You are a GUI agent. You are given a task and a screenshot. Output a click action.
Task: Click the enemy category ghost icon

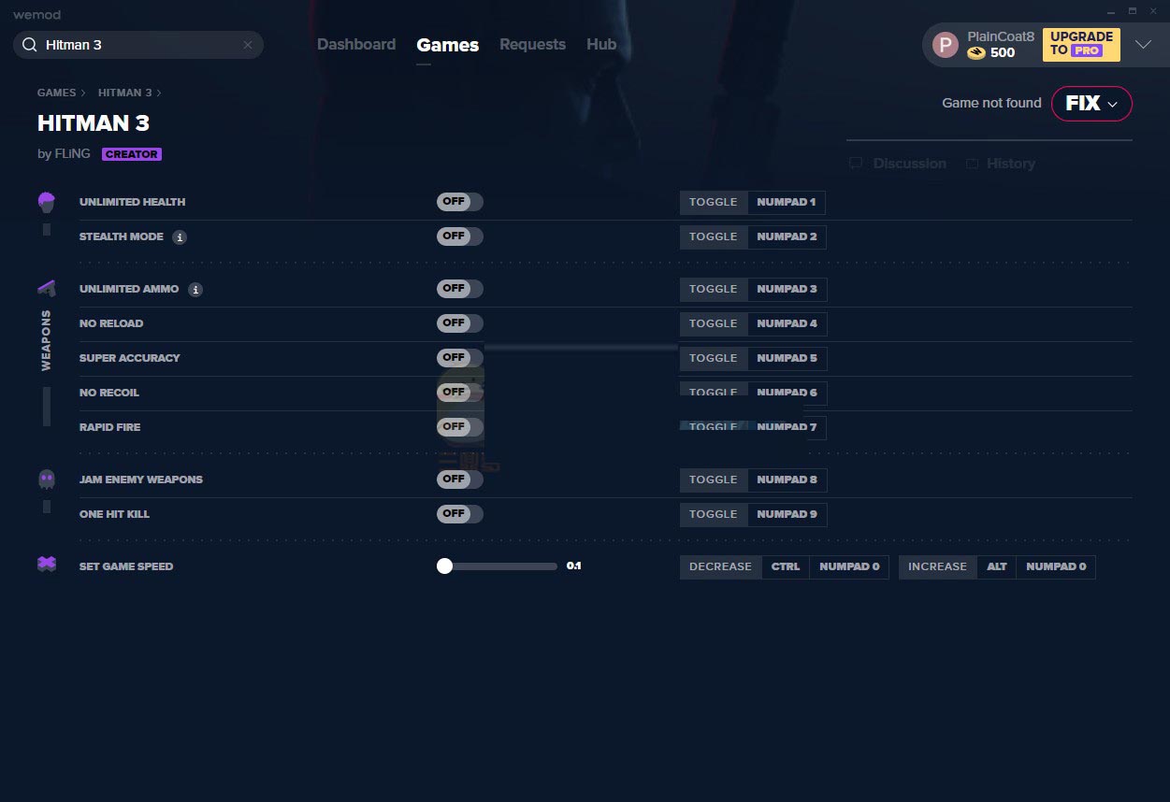pyautogui.click(x=47, y=480)
